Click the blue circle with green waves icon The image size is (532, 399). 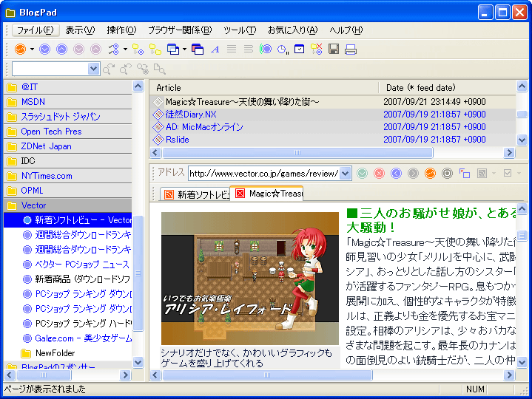(266, 50)
